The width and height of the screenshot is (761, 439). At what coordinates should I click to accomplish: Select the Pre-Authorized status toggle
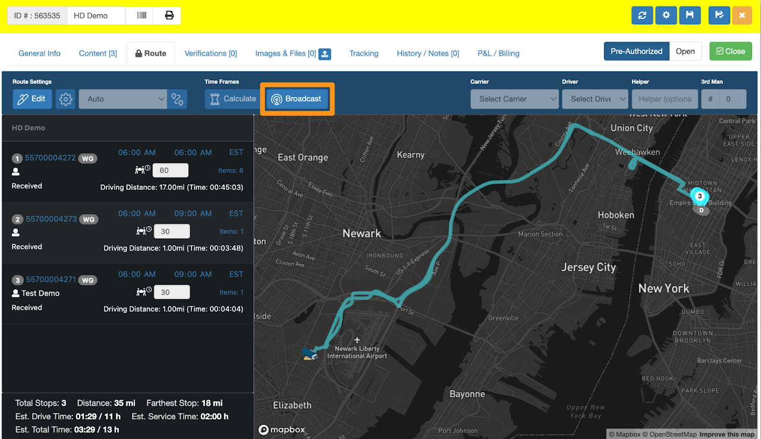(636, 51)
